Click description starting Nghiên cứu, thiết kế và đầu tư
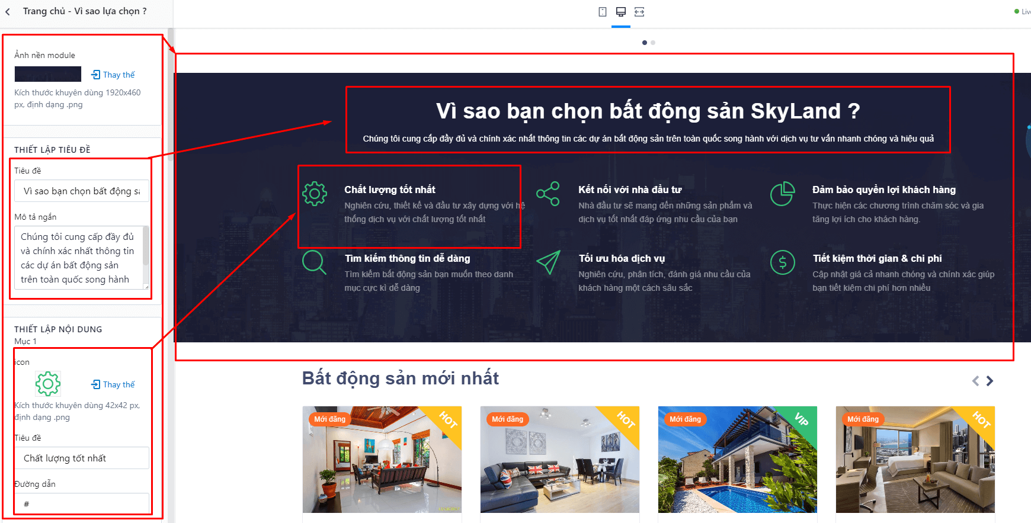1031x523 pixels. (435, 213)
